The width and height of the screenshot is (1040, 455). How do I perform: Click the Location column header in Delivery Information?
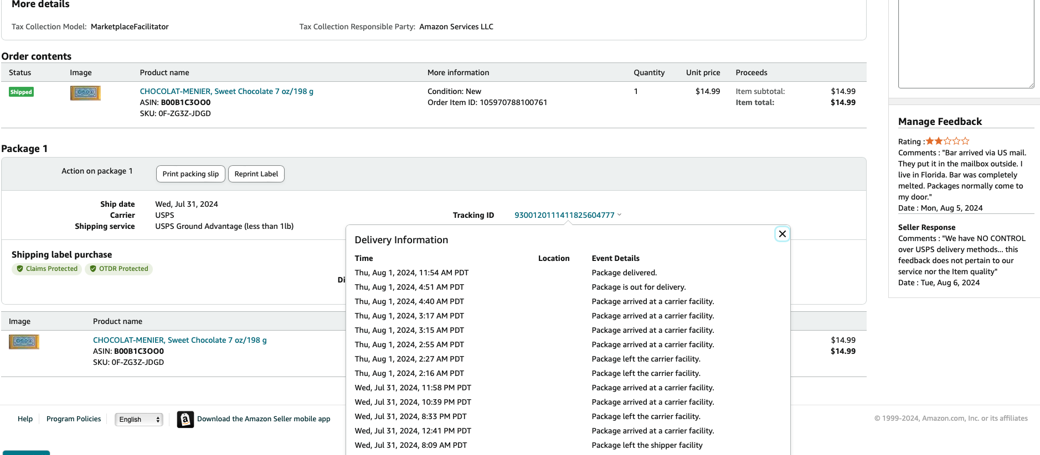point(554,258)
